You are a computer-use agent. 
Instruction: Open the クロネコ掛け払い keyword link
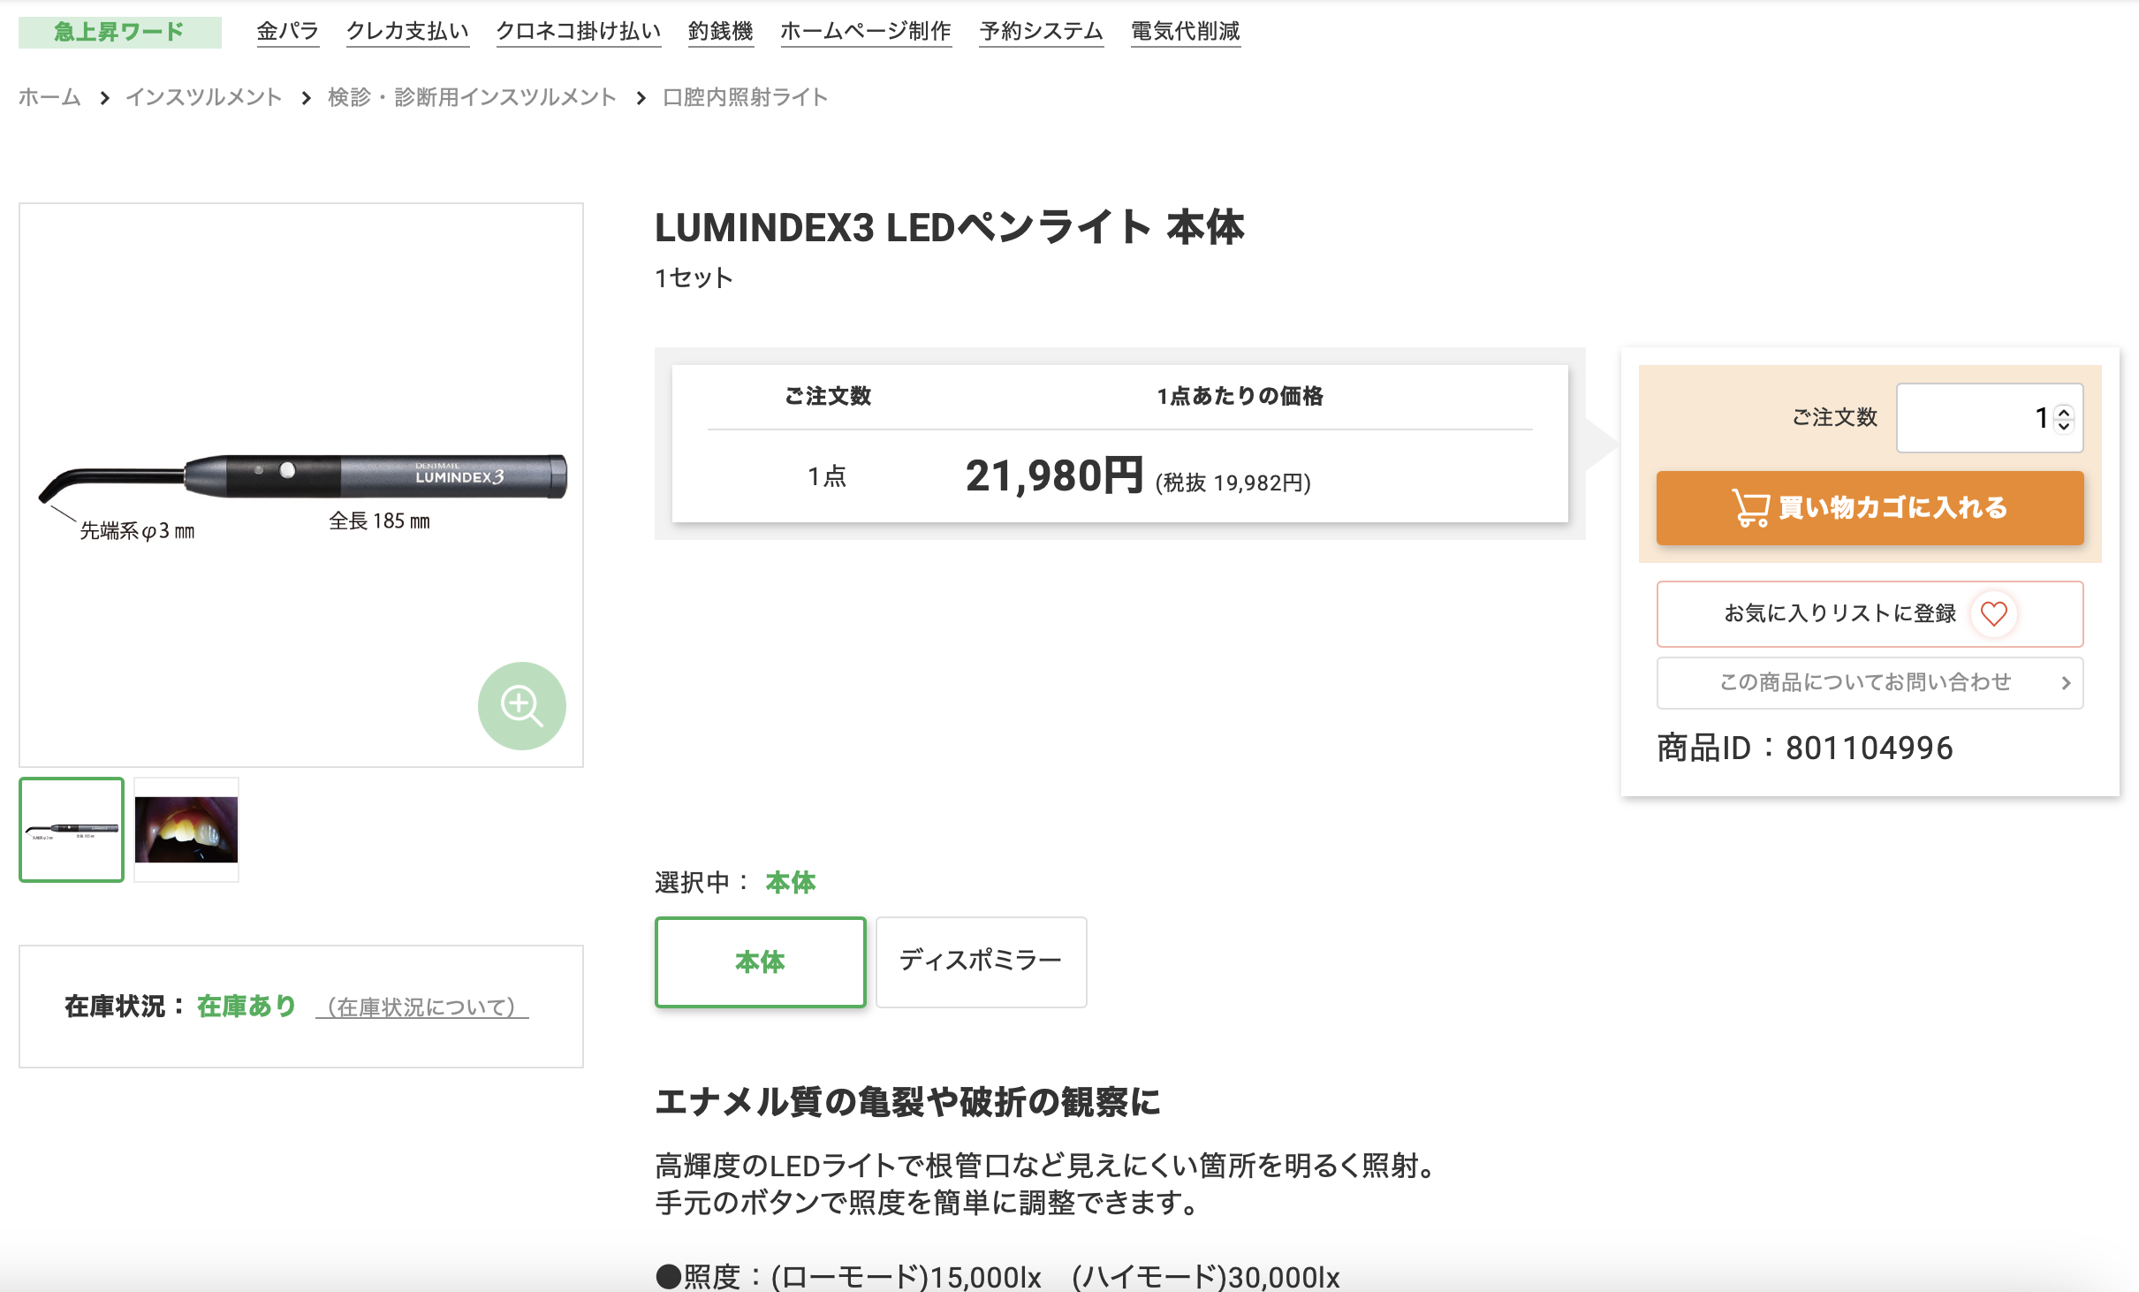(579, 32)
